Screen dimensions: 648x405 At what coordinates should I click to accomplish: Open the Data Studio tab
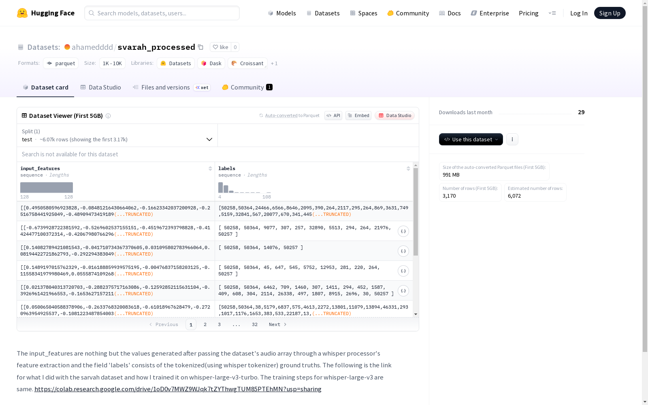[x=100, y=87]
